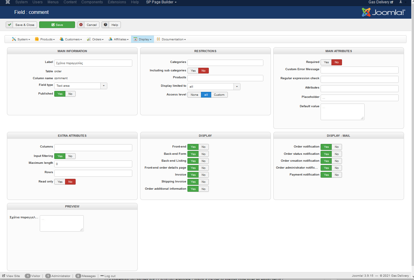Set Required to Yes
This screenshot has width=414, height=280.
[x=326, y=62]
